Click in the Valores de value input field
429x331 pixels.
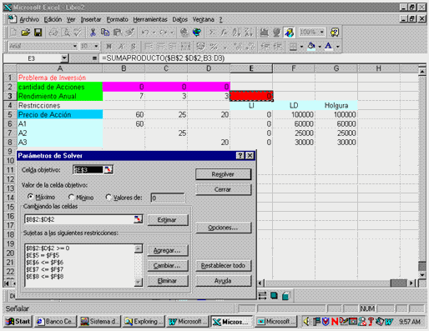pyautogui.click(x=168, y=198)
